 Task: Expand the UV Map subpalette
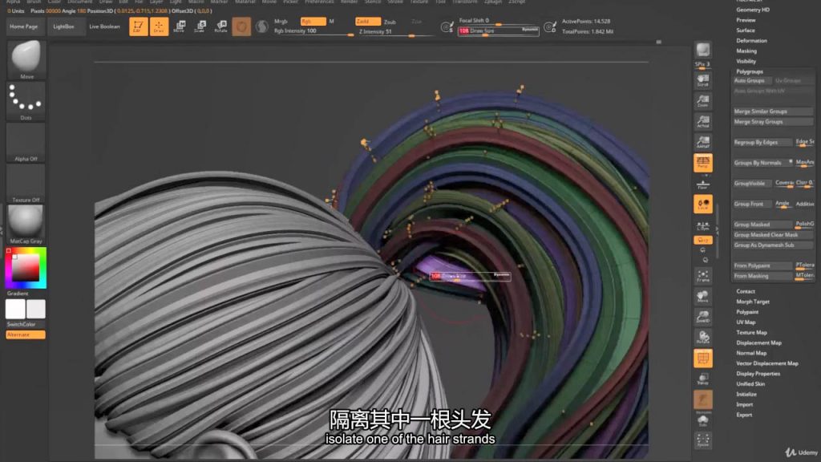coord(746,322)
